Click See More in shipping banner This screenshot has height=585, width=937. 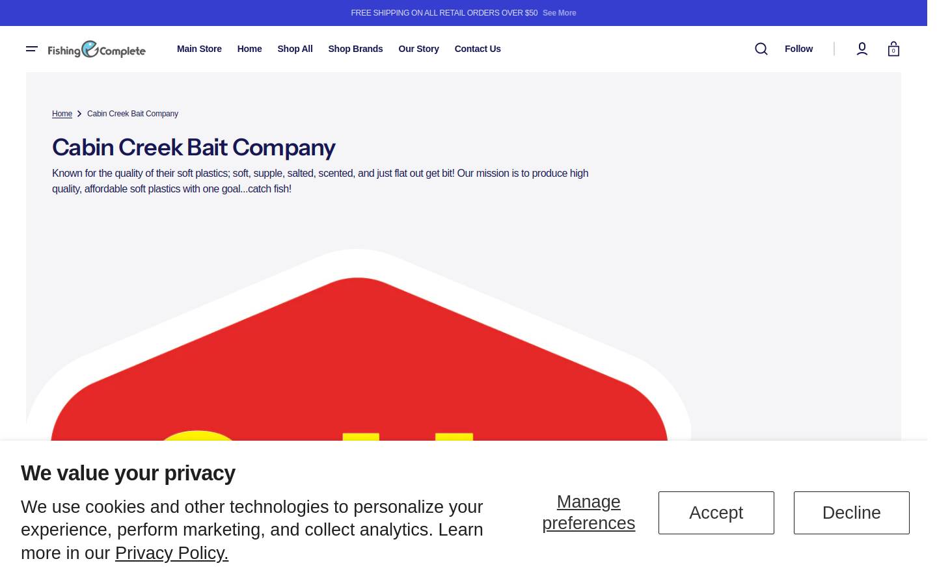pos(559,13)
